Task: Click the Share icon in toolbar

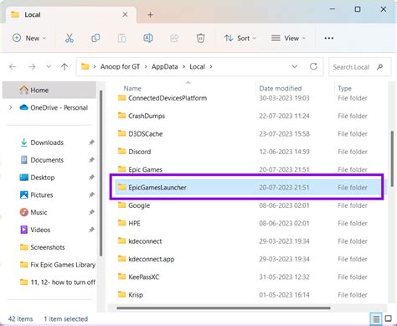Action: pos(174,38)
